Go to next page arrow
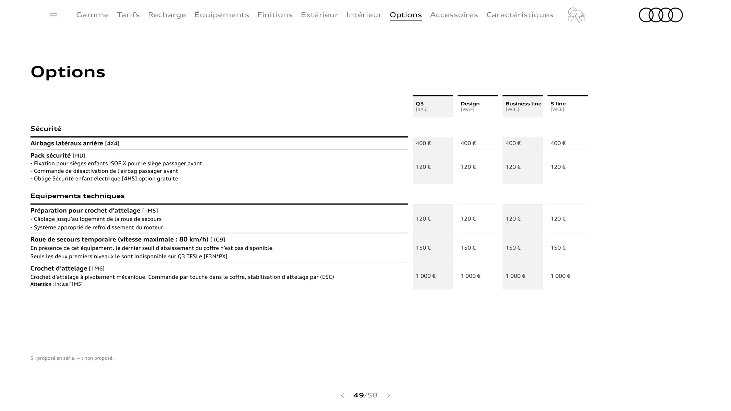This screenshot has width=731, height=411. pos(389,395)
